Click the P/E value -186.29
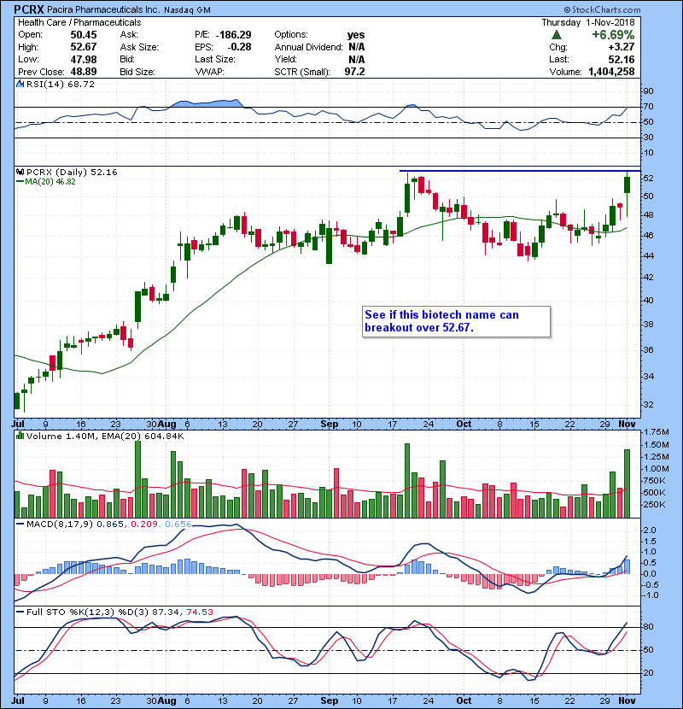The height and width of the screenshot is (709, 683). coord(234,35)
